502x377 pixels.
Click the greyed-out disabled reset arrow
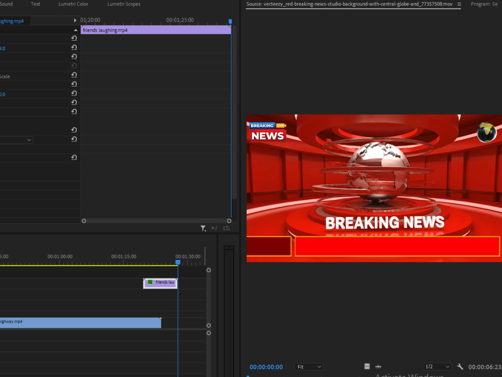tap(74, 66)
